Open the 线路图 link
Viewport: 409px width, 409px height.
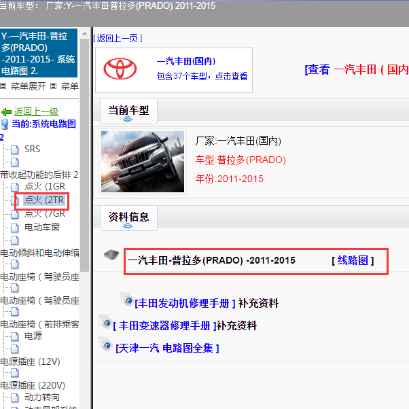pos(353,260)
